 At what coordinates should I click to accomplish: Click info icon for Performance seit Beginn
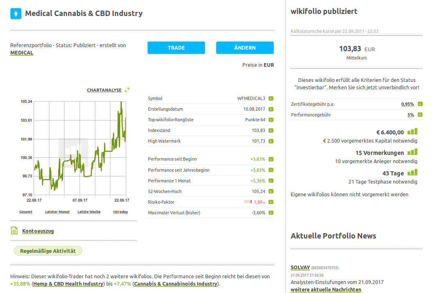coord(271,159)
